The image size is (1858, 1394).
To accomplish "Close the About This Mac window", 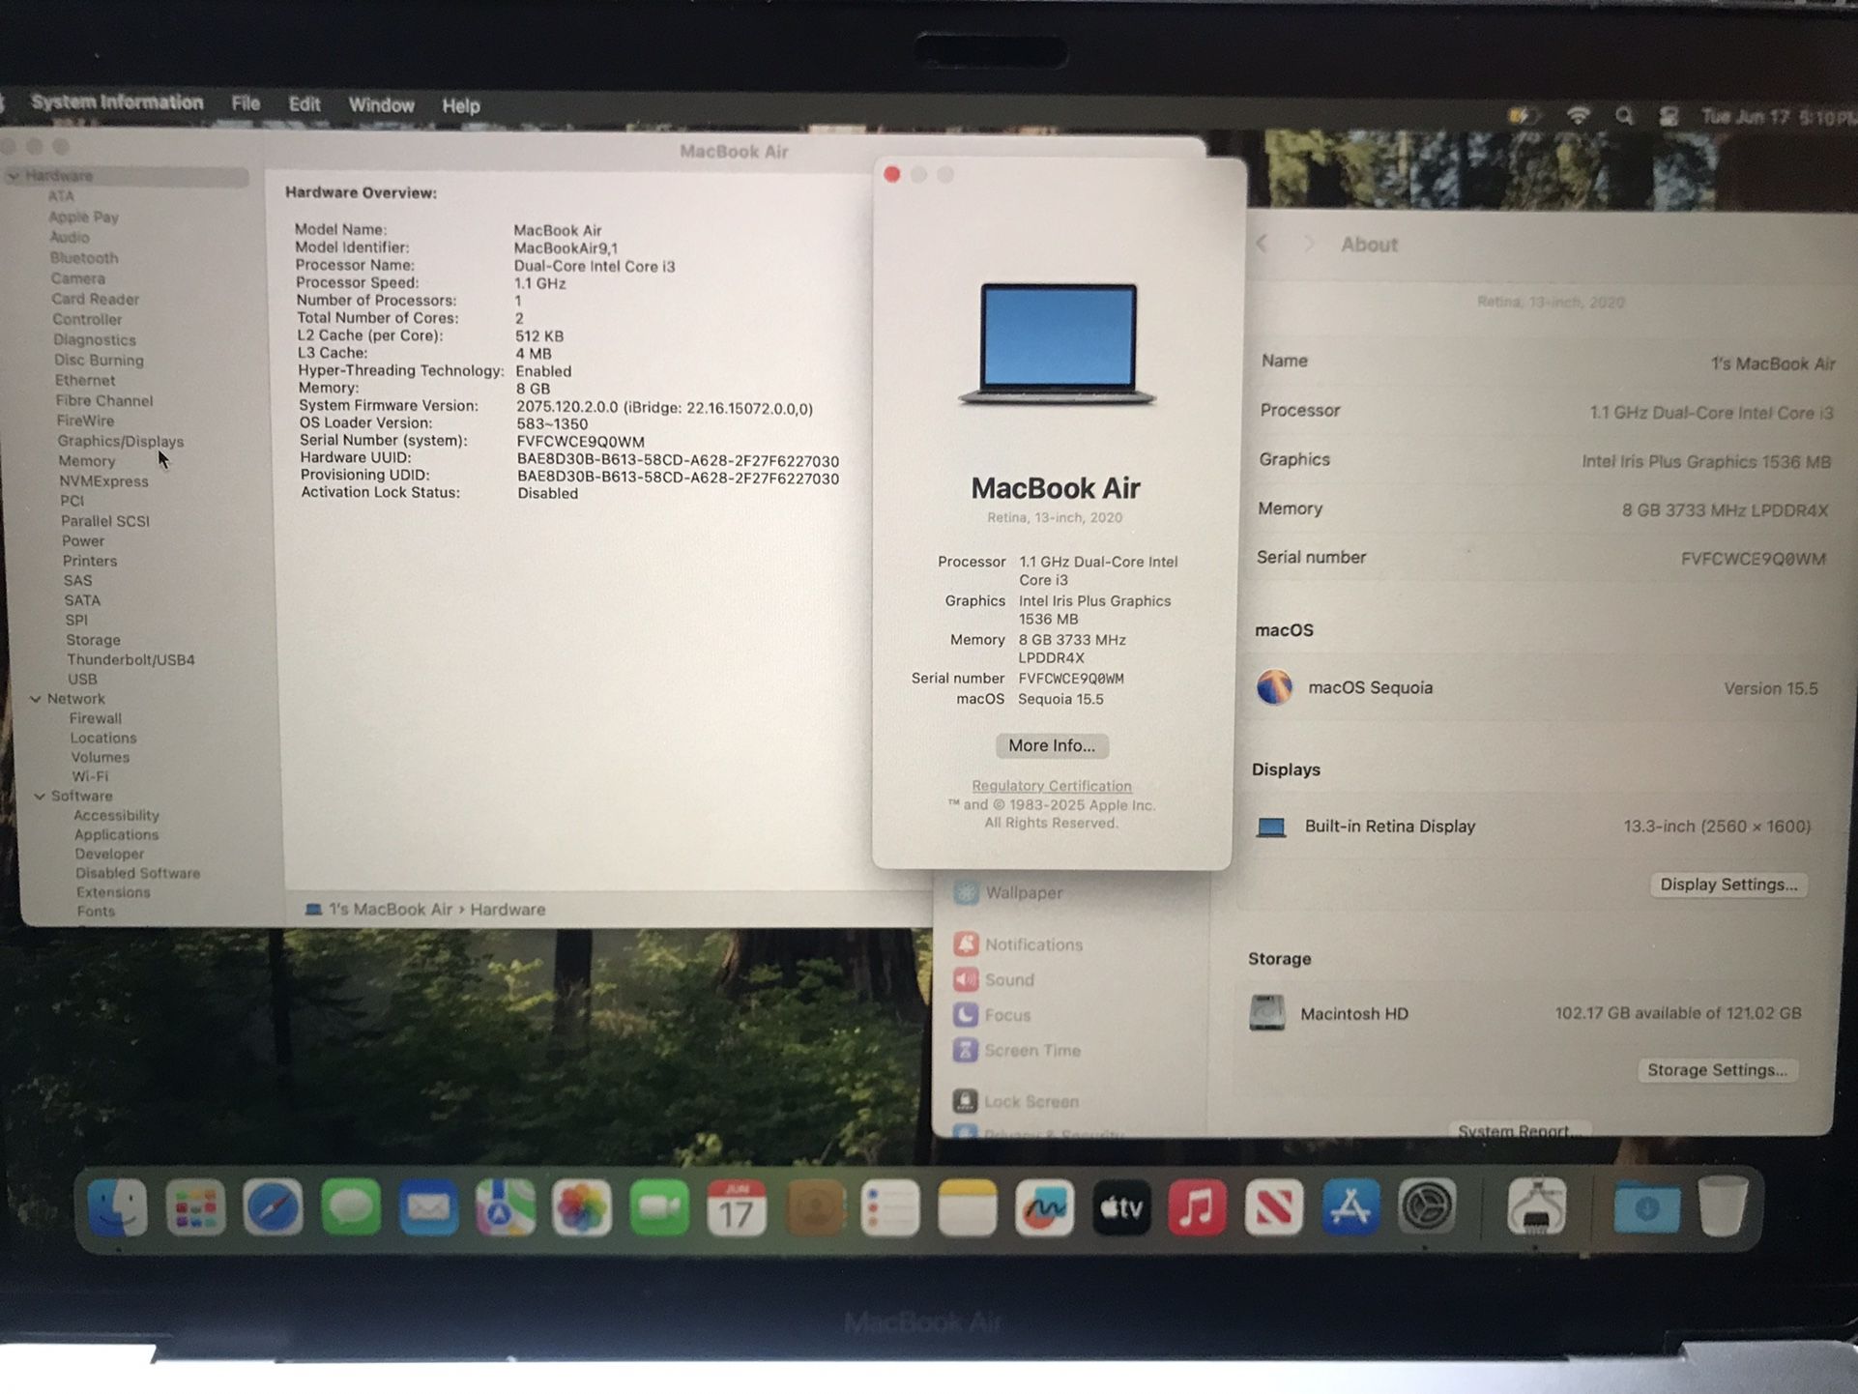I will (x=892, y=174).
